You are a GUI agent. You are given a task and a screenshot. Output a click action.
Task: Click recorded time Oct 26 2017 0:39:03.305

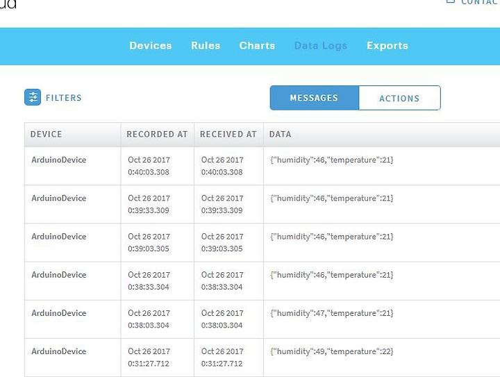click(x=149, y=242)
